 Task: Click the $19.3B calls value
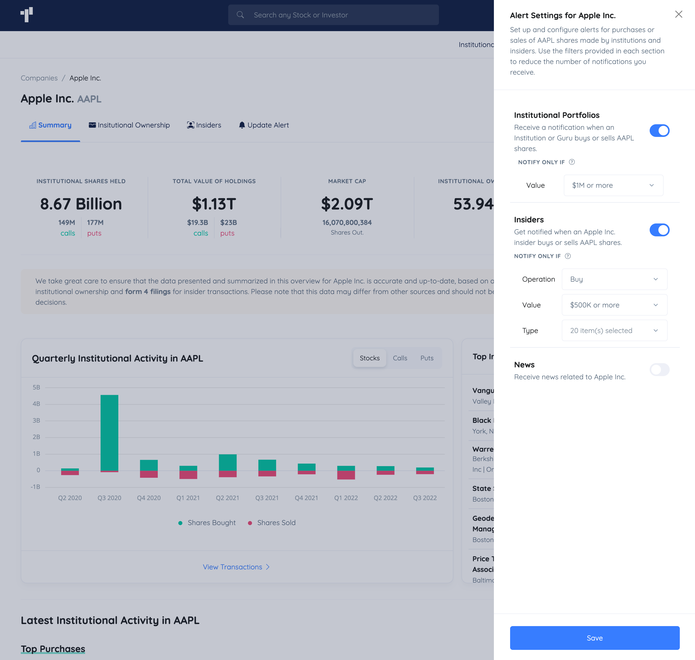198,223
